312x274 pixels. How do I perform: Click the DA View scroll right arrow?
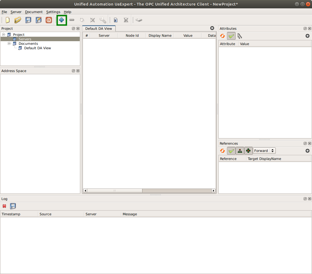point(214,191)
